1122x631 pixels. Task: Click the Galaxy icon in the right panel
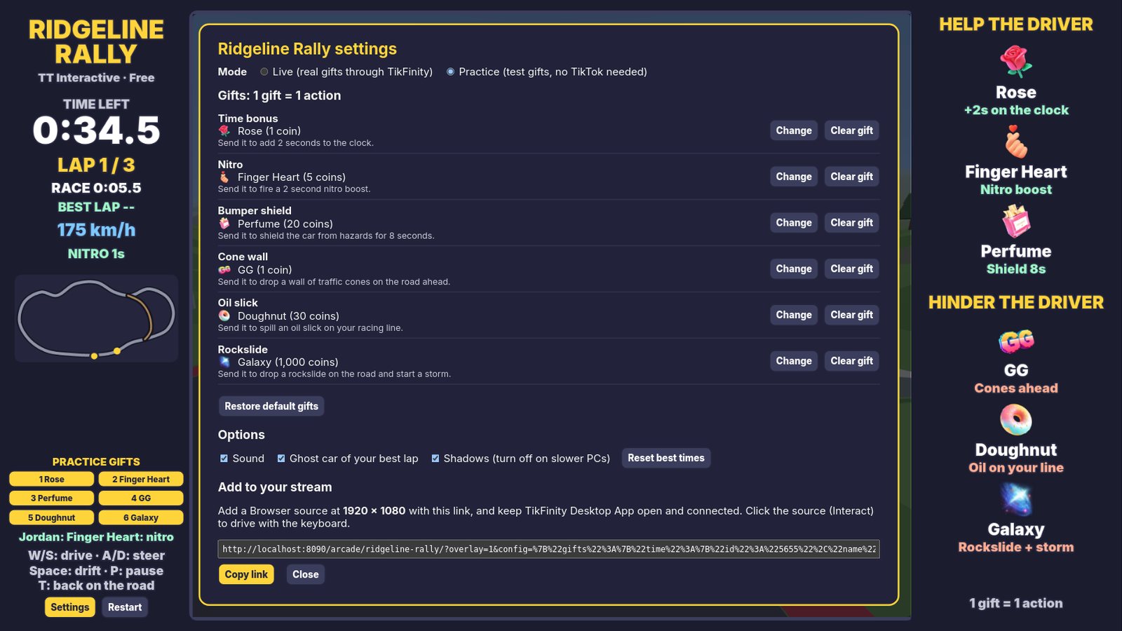click(1015, 499)
